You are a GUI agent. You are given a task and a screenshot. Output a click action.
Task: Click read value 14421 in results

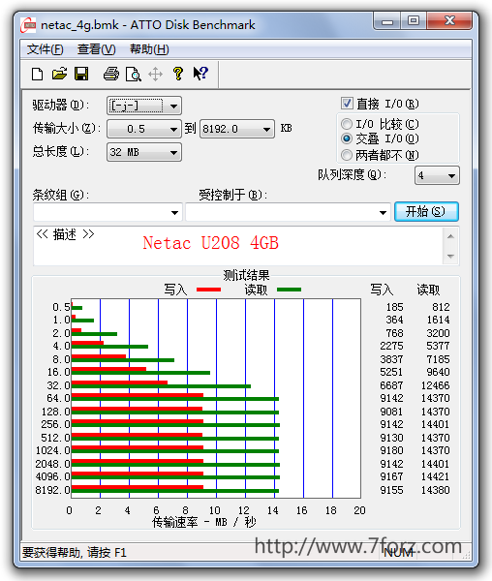click(435, 476)
